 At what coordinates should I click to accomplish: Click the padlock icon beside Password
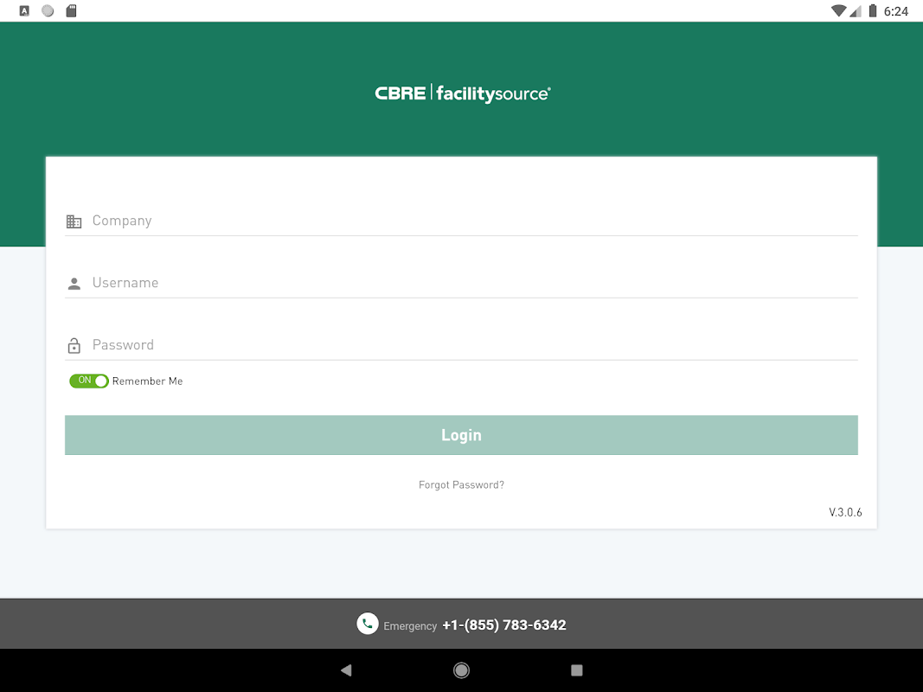pyautogui.click(x=74, y=345)
